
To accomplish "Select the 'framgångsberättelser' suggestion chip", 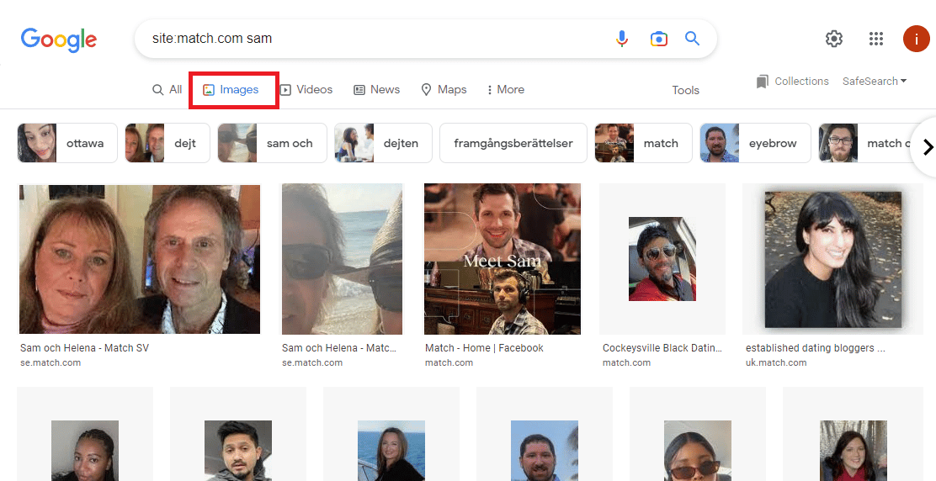I will [513, 143].
